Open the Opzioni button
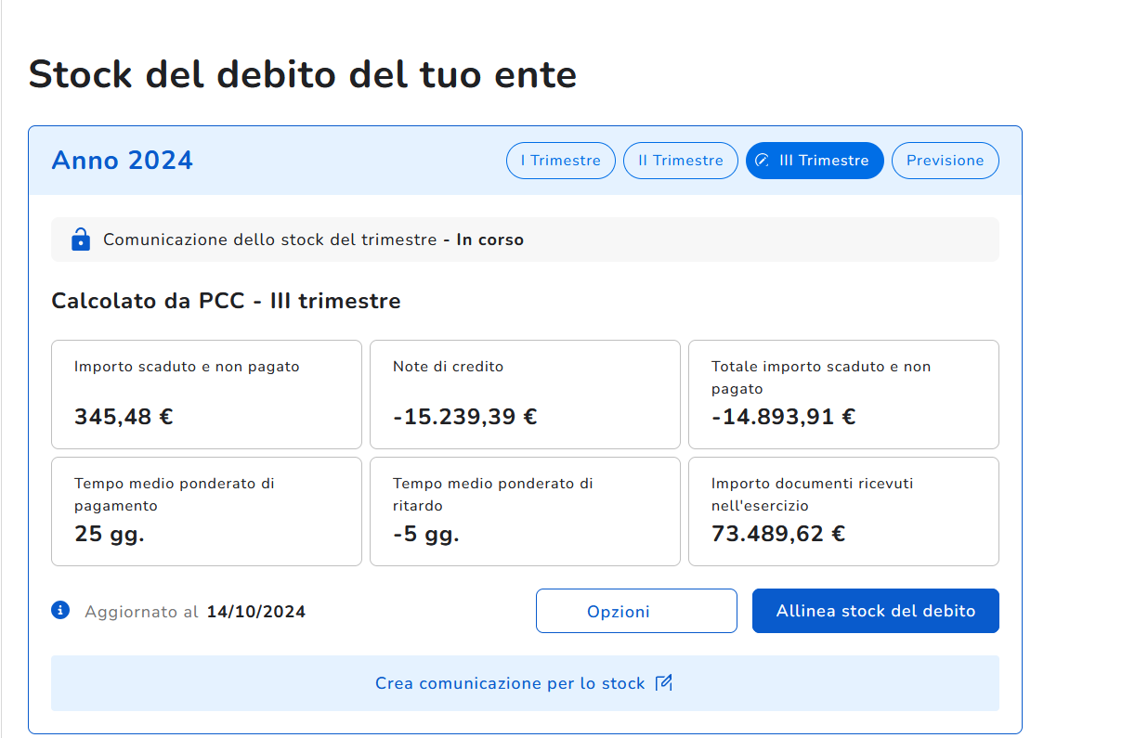Viewport: 1122px width, 738px height. pos(636,611)
